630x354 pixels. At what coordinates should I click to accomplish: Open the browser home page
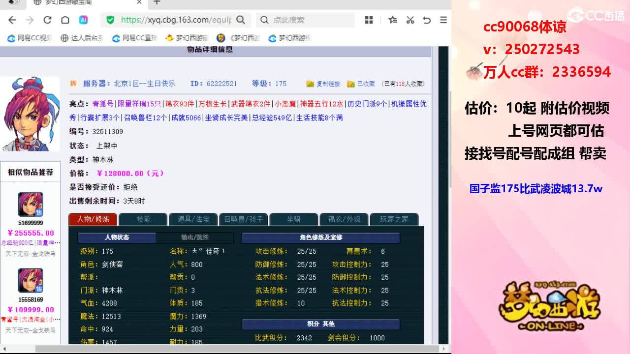pos(65,20)
